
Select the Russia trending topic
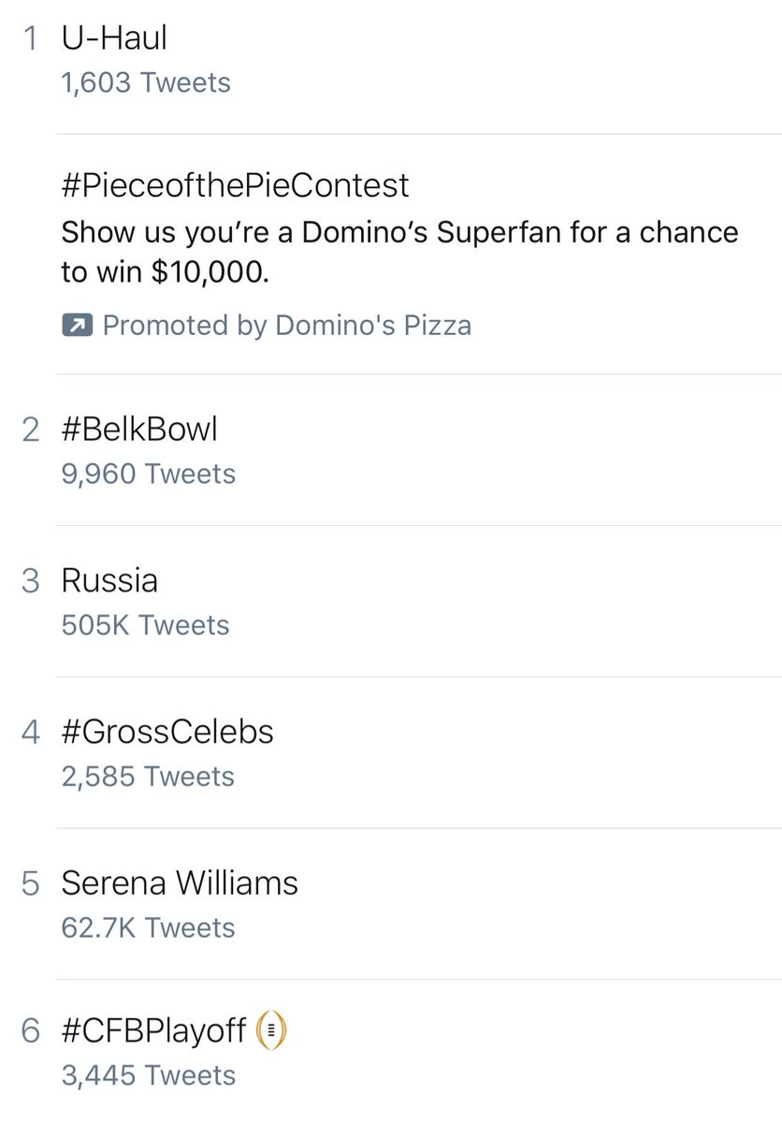pos(109,580)
